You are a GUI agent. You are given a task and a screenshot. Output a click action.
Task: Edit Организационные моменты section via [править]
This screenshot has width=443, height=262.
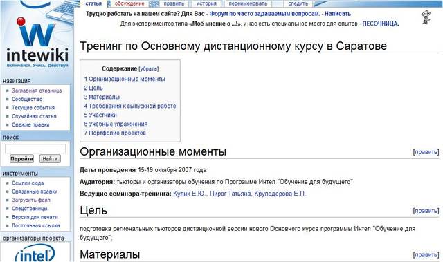tap(426, 152)
